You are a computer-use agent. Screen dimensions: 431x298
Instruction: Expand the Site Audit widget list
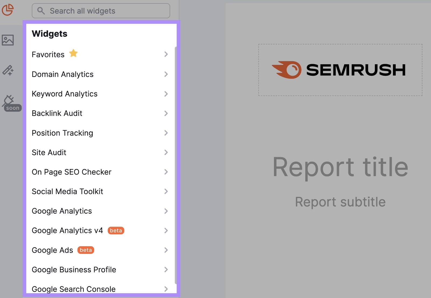tap(166, 153)
